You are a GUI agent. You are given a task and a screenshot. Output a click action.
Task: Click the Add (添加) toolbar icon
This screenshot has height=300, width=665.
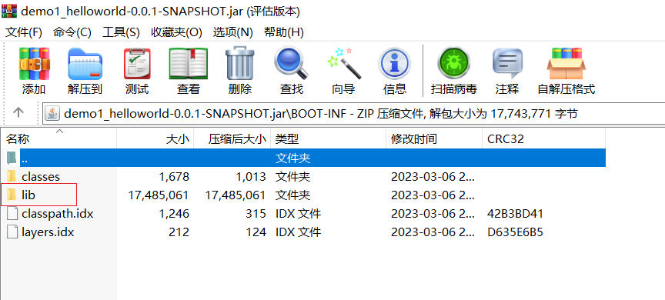34,70
